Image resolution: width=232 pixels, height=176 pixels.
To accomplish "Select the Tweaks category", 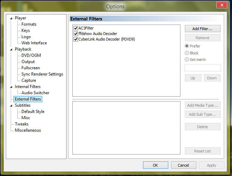I will tap(21, 124).
